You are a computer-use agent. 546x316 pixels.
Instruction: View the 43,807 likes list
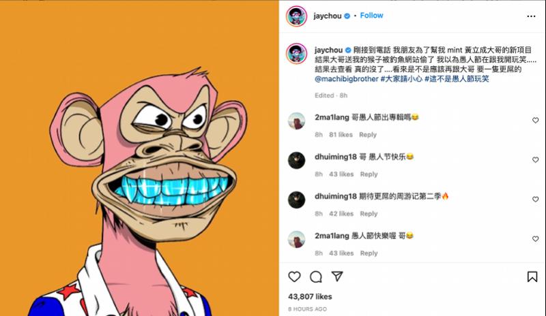(310, 296)
